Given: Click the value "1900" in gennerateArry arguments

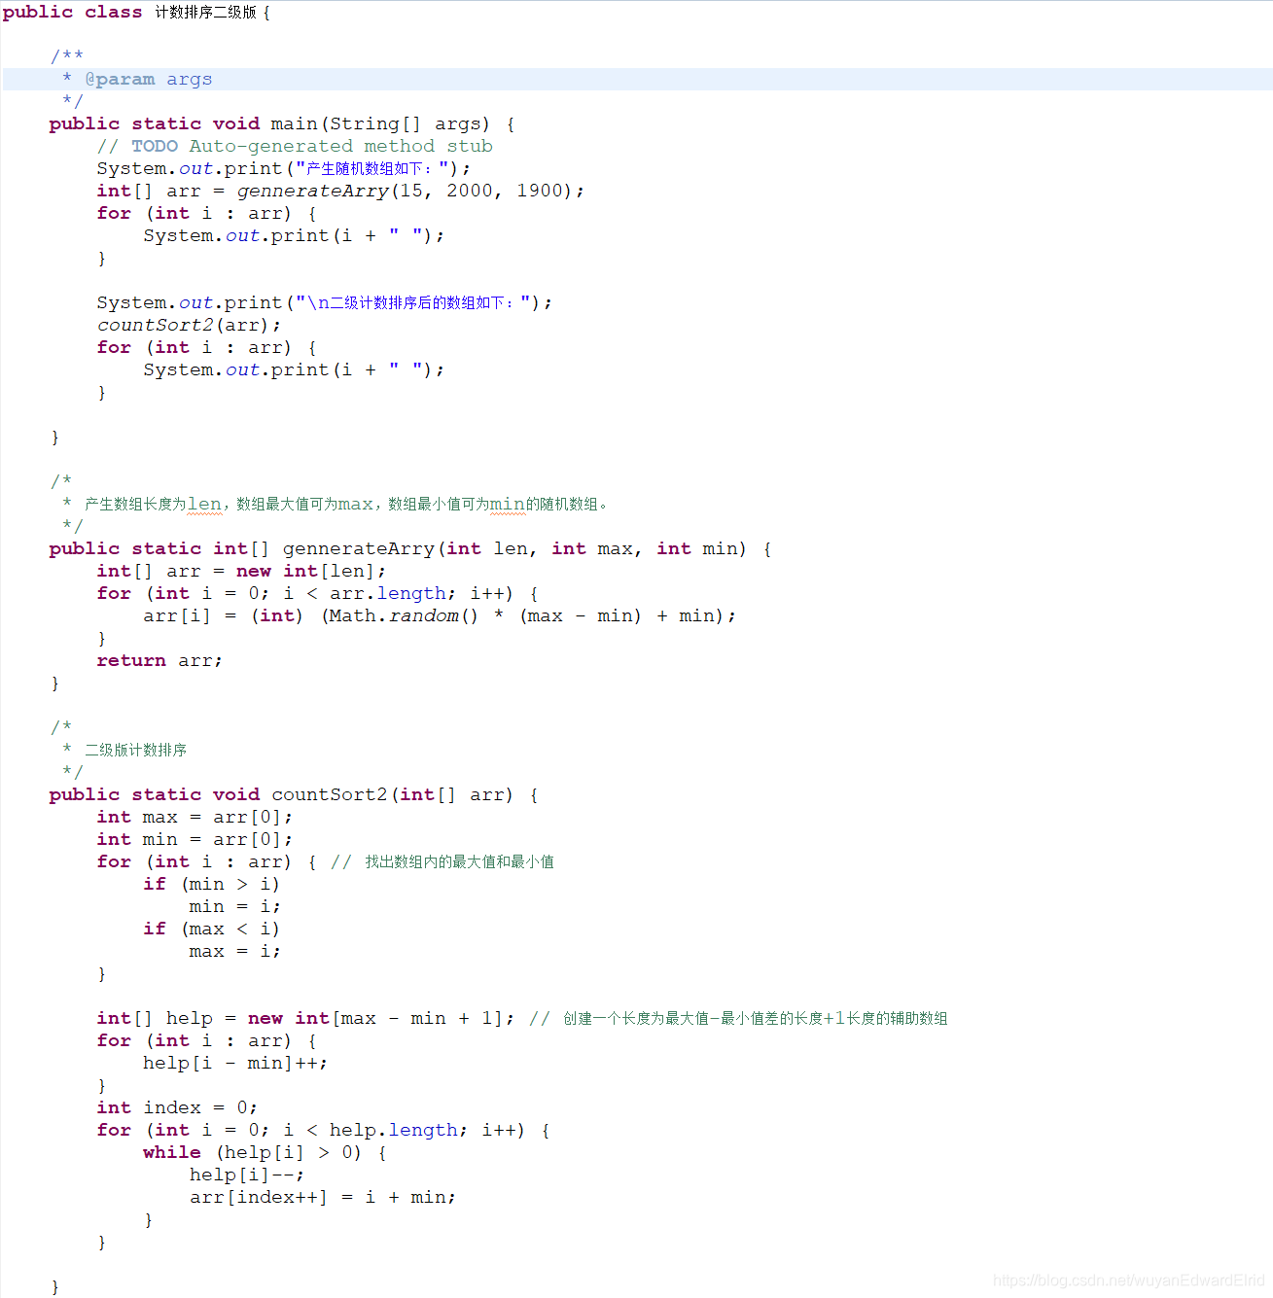Looking at the screenshot, I should [x=540, y=191].
